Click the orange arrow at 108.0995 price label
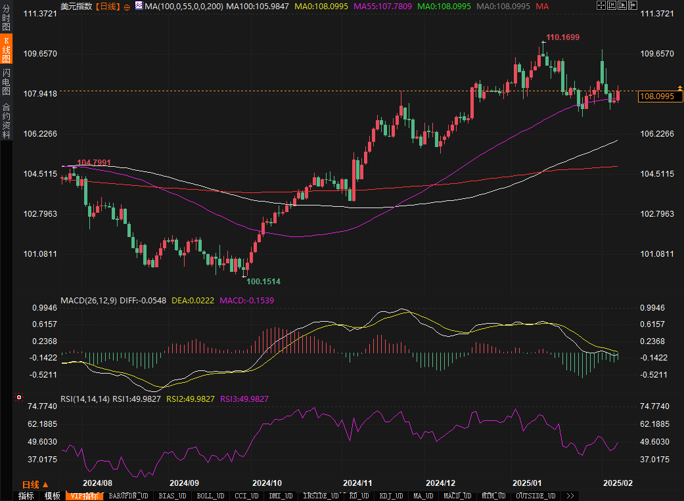684x501 pixels. [679, 87]
